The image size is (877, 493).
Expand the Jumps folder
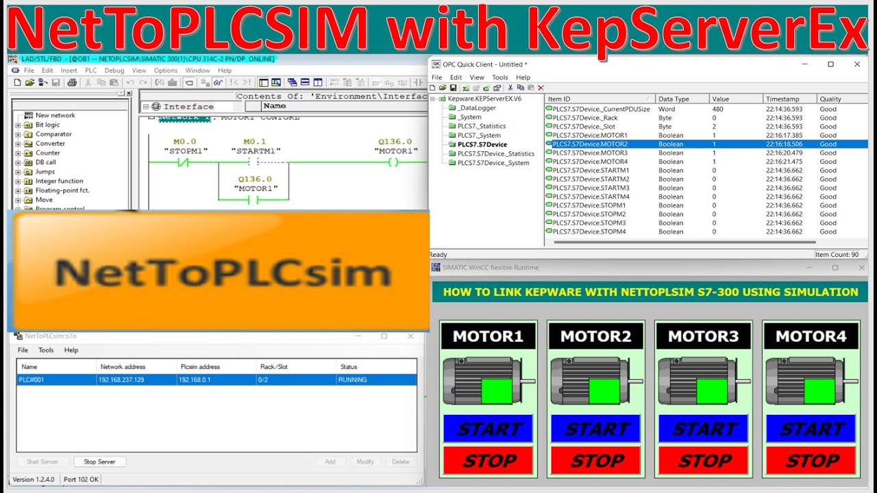tap(18, 172)
